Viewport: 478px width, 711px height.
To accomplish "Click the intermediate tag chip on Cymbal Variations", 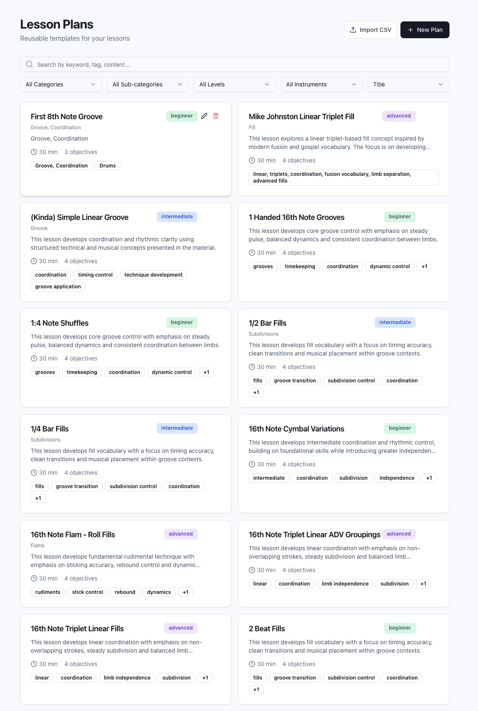I will click(269, 478).
